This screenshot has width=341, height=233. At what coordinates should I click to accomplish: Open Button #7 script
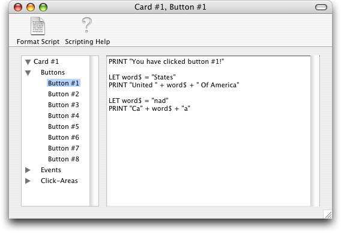click(64, 148)
